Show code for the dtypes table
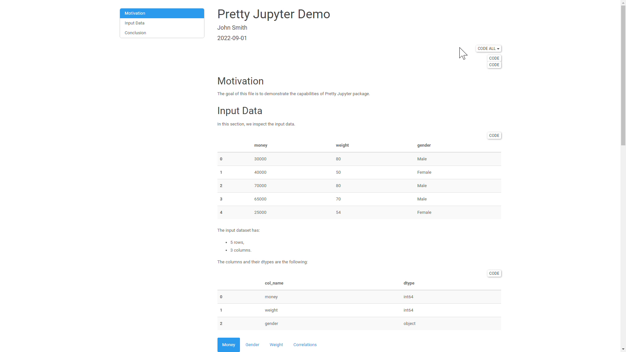Viewport: 626px width, 352px height. [494, 273]
